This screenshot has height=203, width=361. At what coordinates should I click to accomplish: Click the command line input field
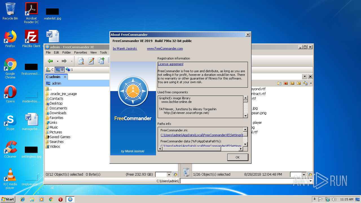click(244, 181)
